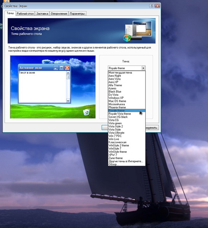Select the Zune theme entry
Viewport: 208px width, 228px height.
coord(127,158)
